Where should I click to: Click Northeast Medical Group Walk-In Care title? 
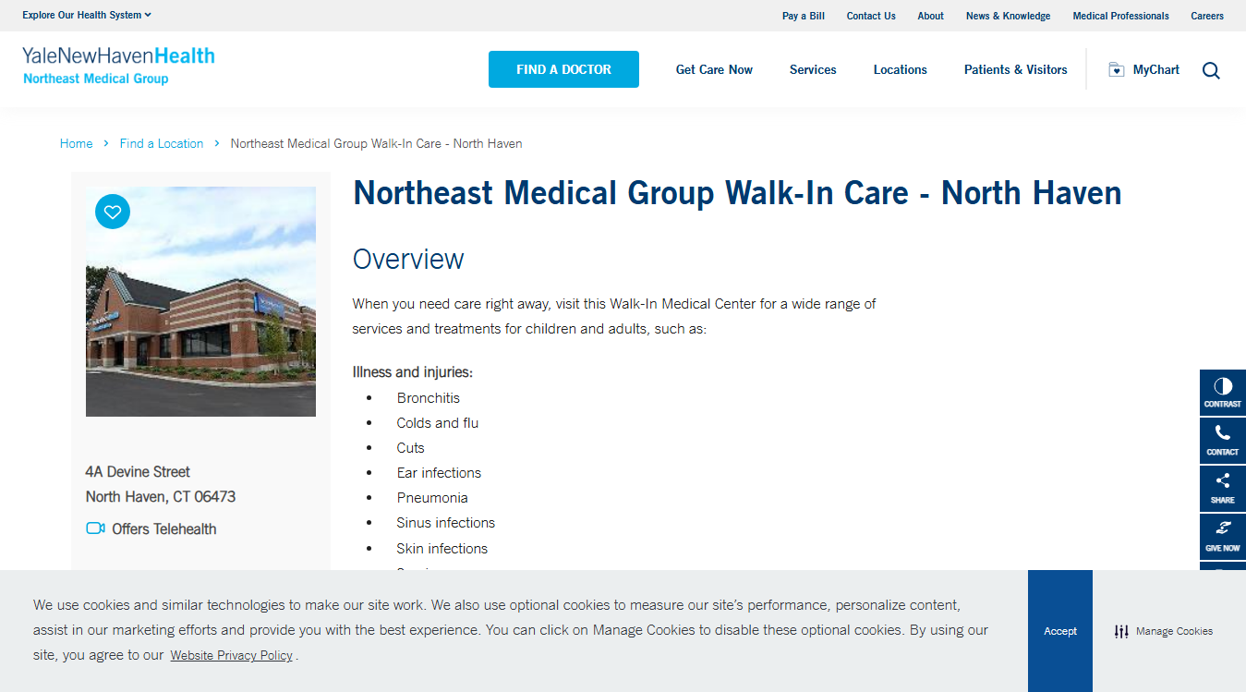737,192
